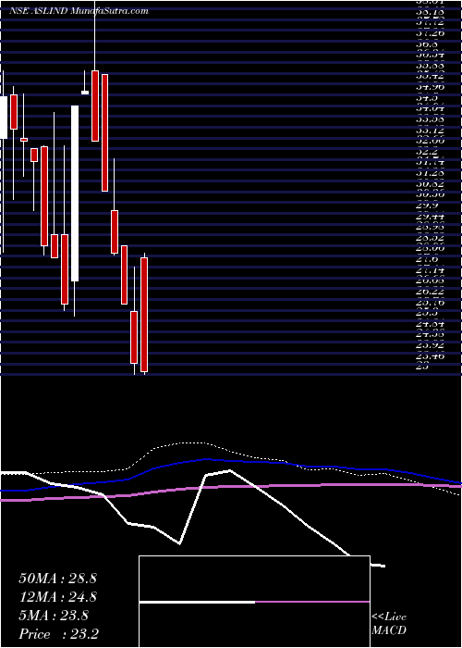Viewport: 462px width, 648px height.
Task: Click the 32.2 price axis label
Action: [428, 152]
